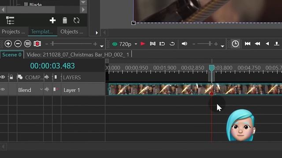Click the timeline horizontal scroll left arrow

tap(3, 147)
